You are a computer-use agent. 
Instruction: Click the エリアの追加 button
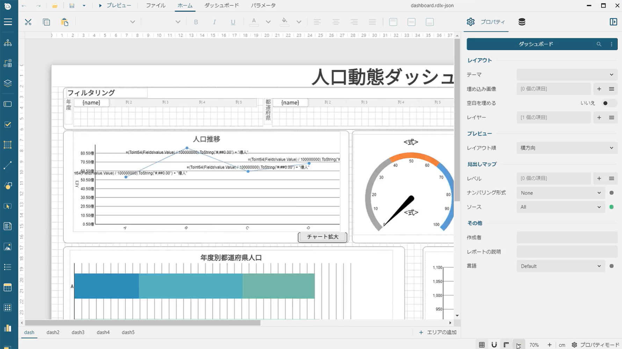pos(437,332)
